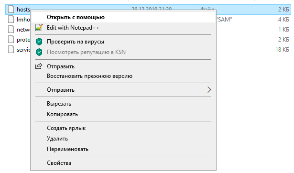Click the '1 КБ' size value
This screenshot has height=173, width=294.
(x=283, y=30)
